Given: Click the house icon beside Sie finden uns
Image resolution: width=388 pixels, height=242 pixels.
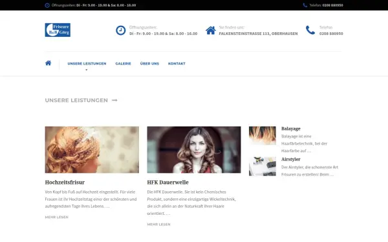Looking at the screenshot, I should point(211,30).
